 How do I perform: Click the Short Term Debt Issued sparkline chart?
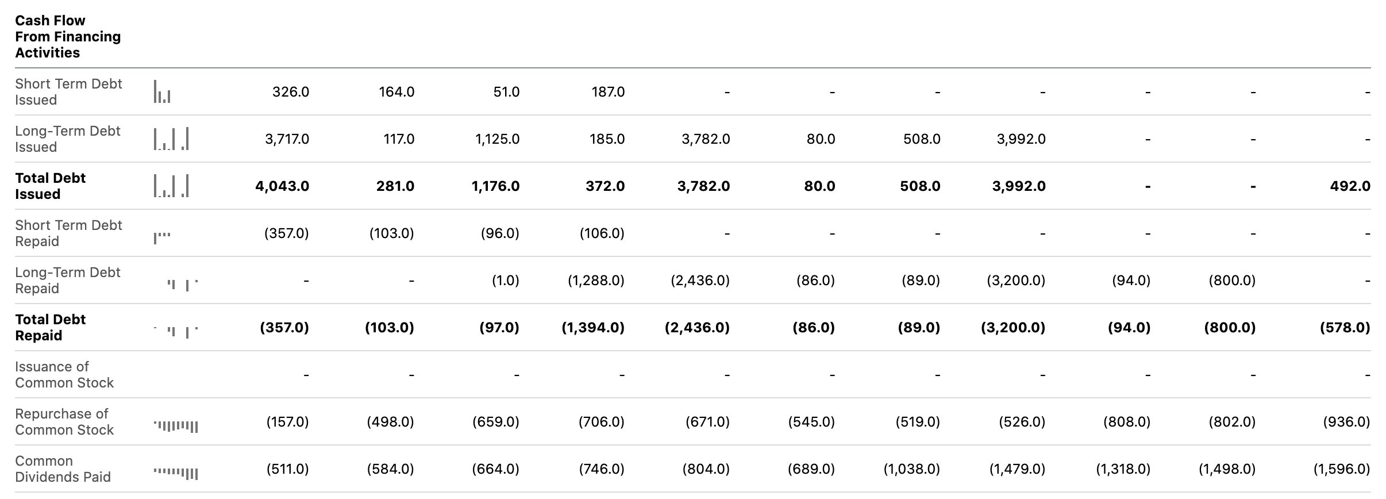point(162,92)
